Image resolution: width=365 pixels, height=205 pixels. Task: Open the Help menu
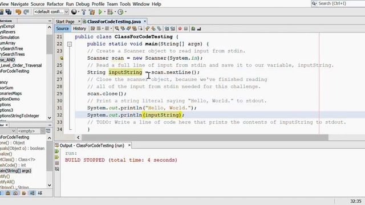pos(156,4)
